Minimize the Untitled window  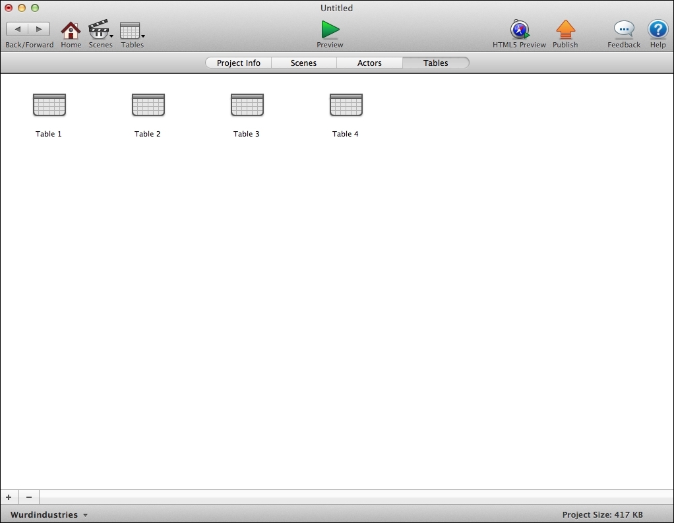(x=22, y=8)
